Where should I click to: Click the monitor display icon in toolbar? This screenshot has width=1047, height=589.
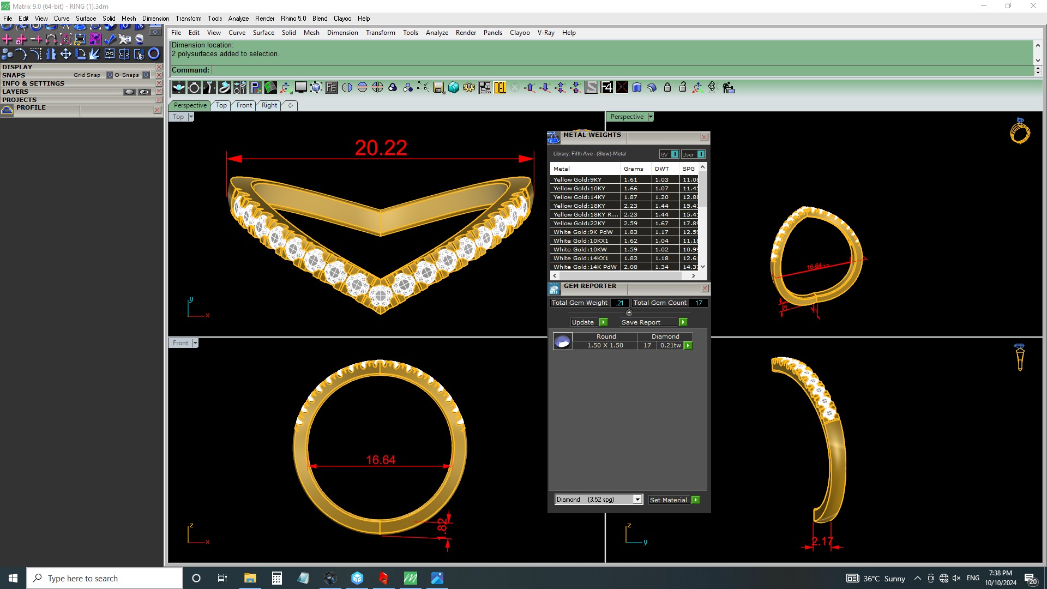[x=301, y=88]
